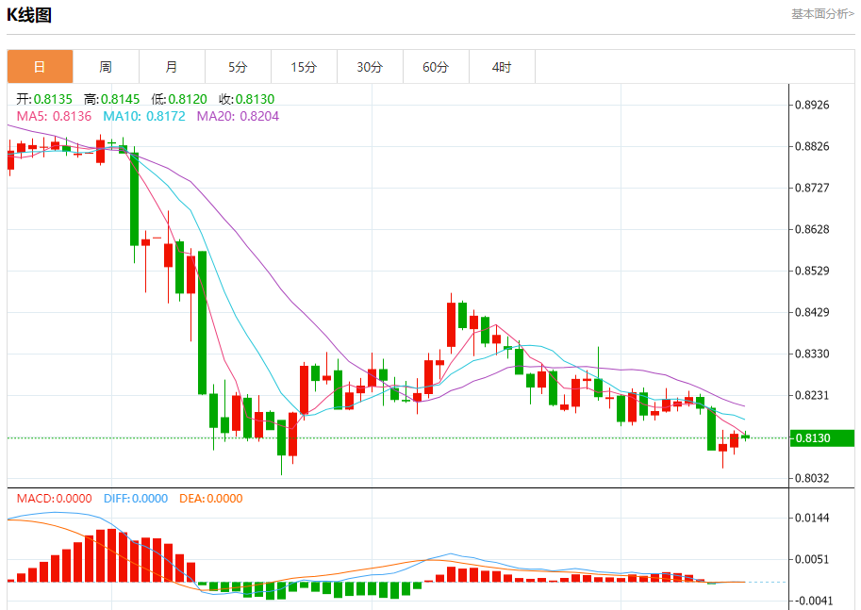Open the 5分 interval tab
The width and height of the screenshot is (861, 610).
click(x=238, y=67)
